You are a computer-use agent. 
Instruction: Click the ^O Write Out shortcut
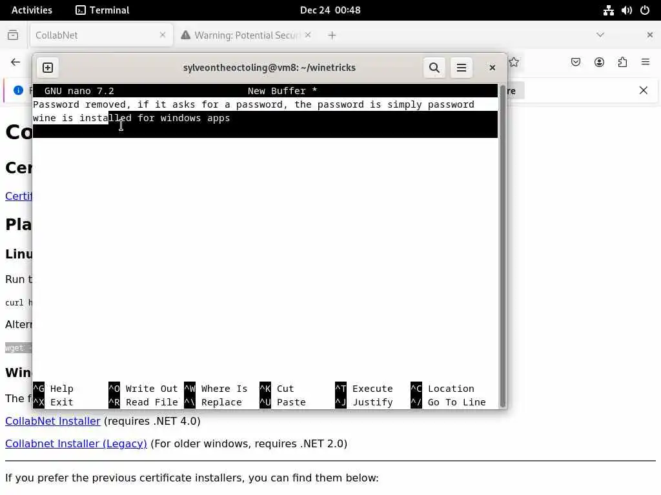pyautogui.click(x=143, y=389)
